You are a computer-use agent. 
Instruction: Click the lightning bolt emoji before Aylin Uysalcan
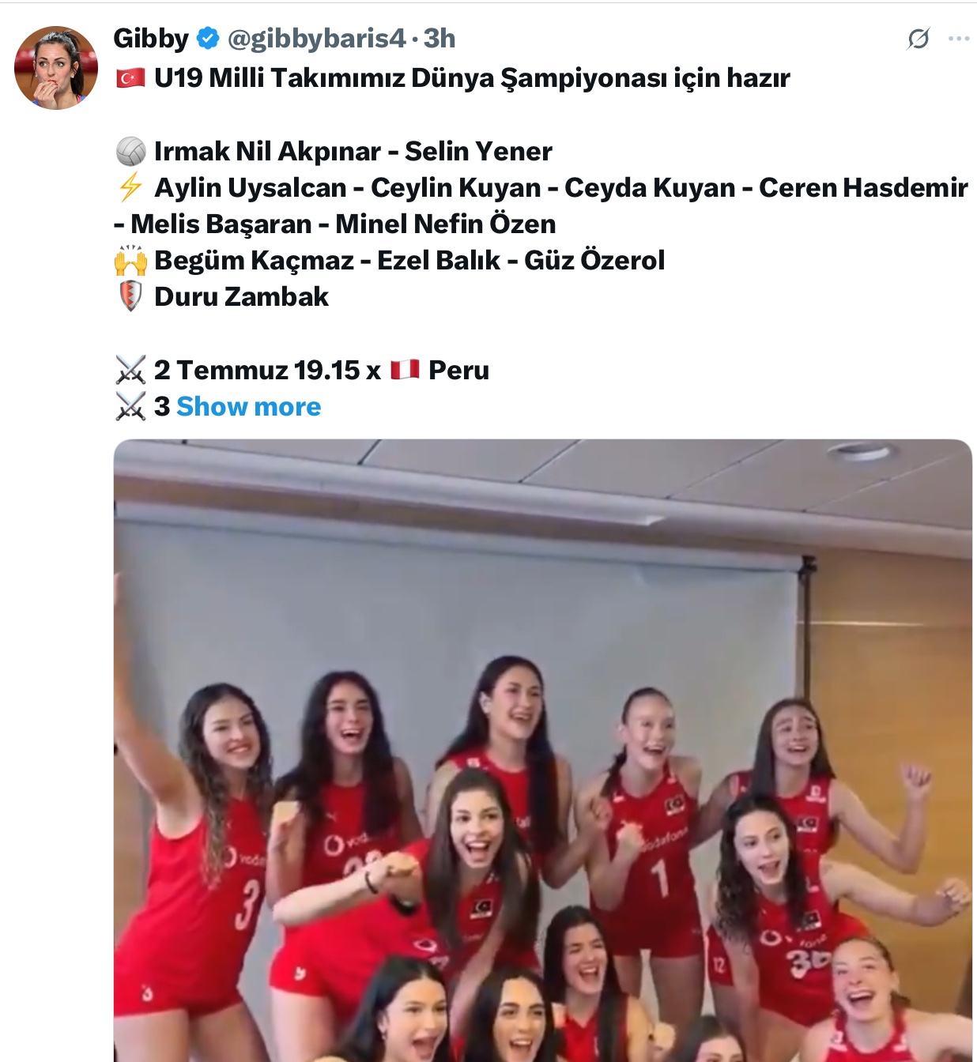coord(130,187)
